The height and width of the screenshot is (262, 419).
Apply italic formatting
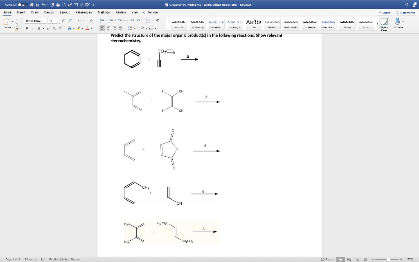[33, 28]
